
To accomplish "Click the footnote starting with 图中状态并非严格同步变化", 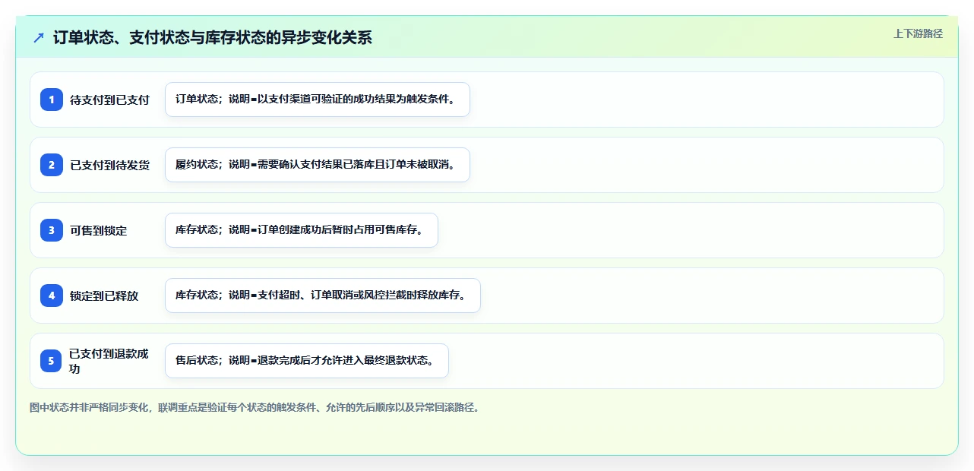I will [255, 408].
